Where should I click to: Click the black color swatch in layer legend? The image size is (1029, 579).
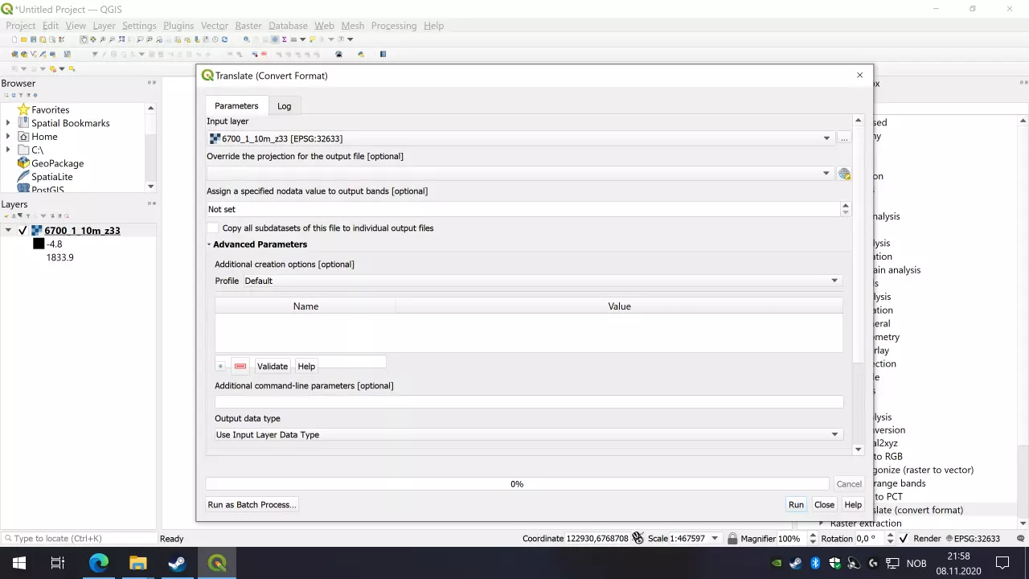pyautogui.click(x=39, y=244)
